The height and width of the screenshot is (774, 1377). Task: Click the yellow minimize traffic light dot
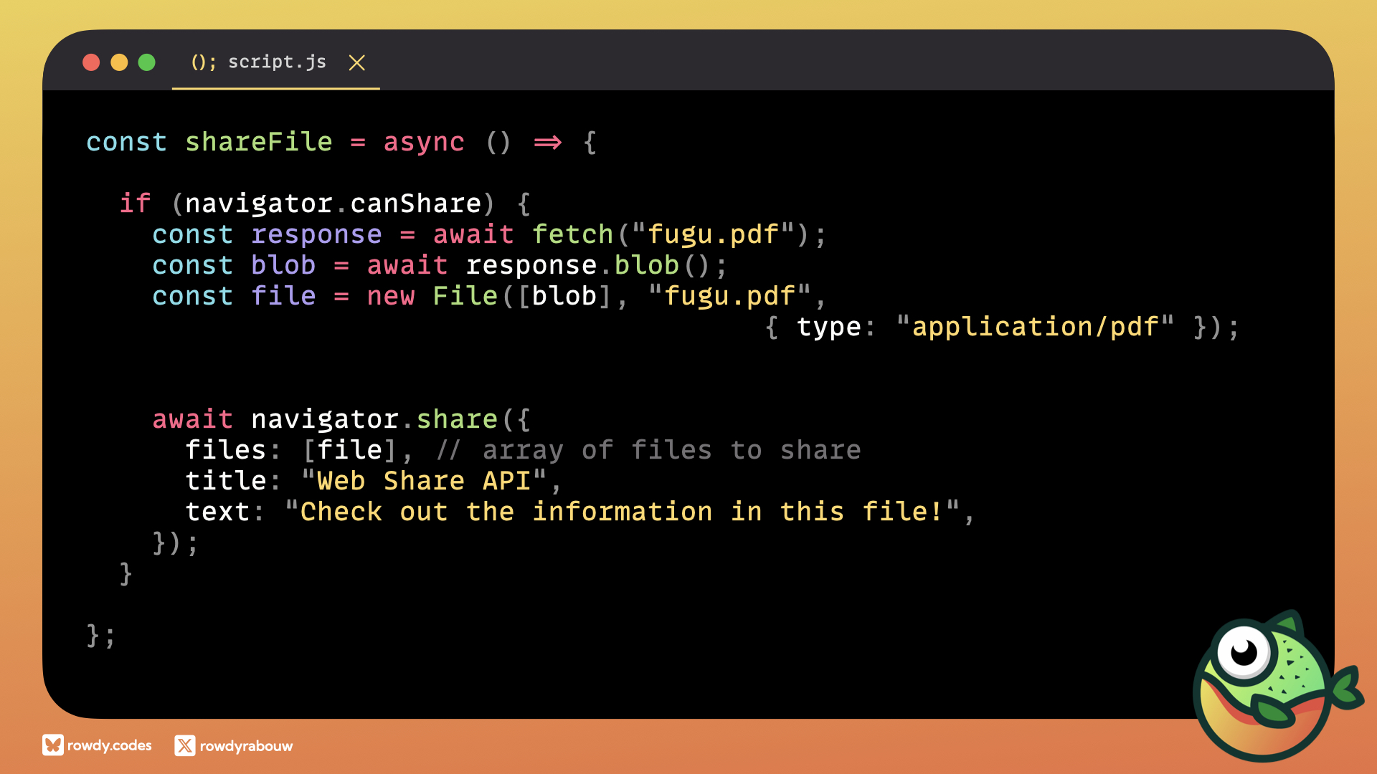tap(119, 63)
